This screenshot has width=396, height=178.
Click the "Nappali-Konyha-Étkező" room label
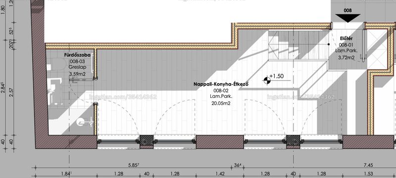(221, 84)
